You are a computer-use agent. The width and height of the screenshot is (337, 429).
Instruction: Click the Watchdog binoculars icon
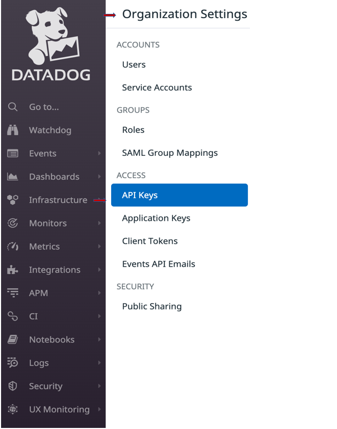(x=13, y=130)
